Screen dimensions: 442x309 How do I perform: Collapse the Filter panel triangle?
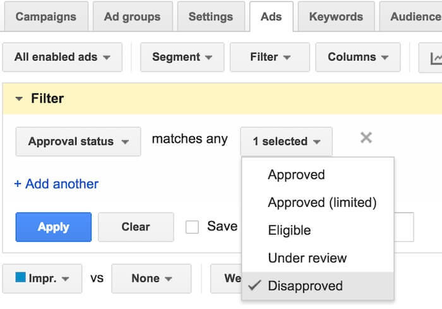[19, 99]
